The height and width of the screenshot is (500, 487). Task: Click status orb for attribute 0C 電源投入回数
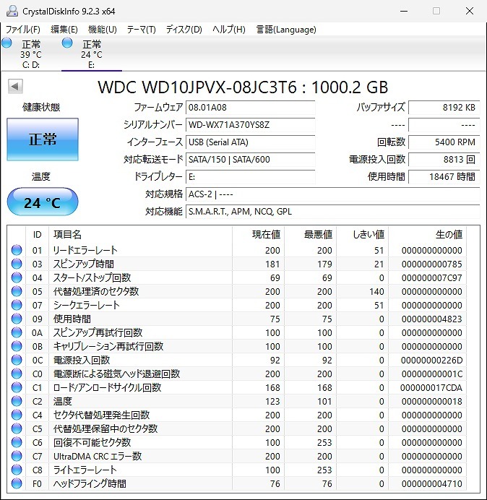coord(17,360)
